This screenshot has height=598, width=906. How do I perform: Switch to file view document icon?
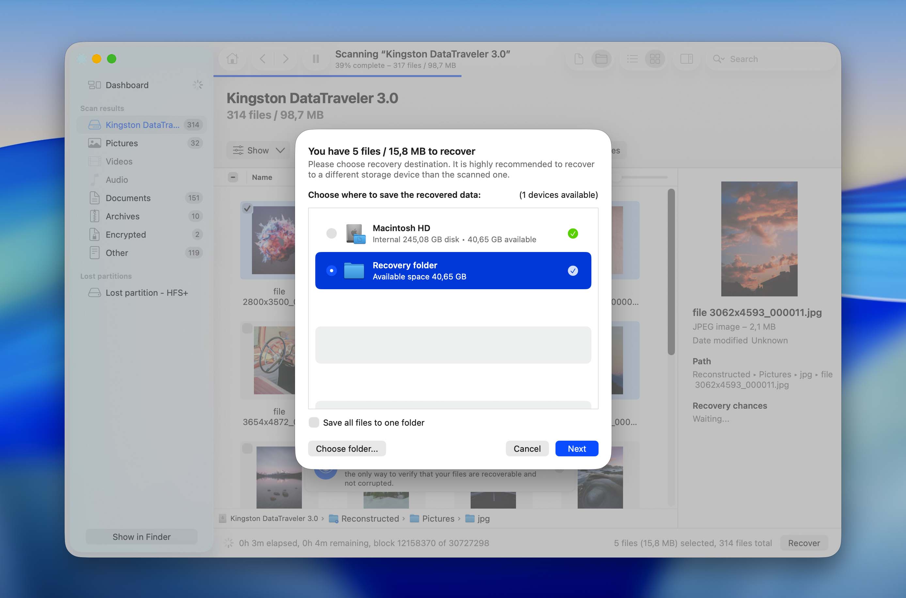579,59
